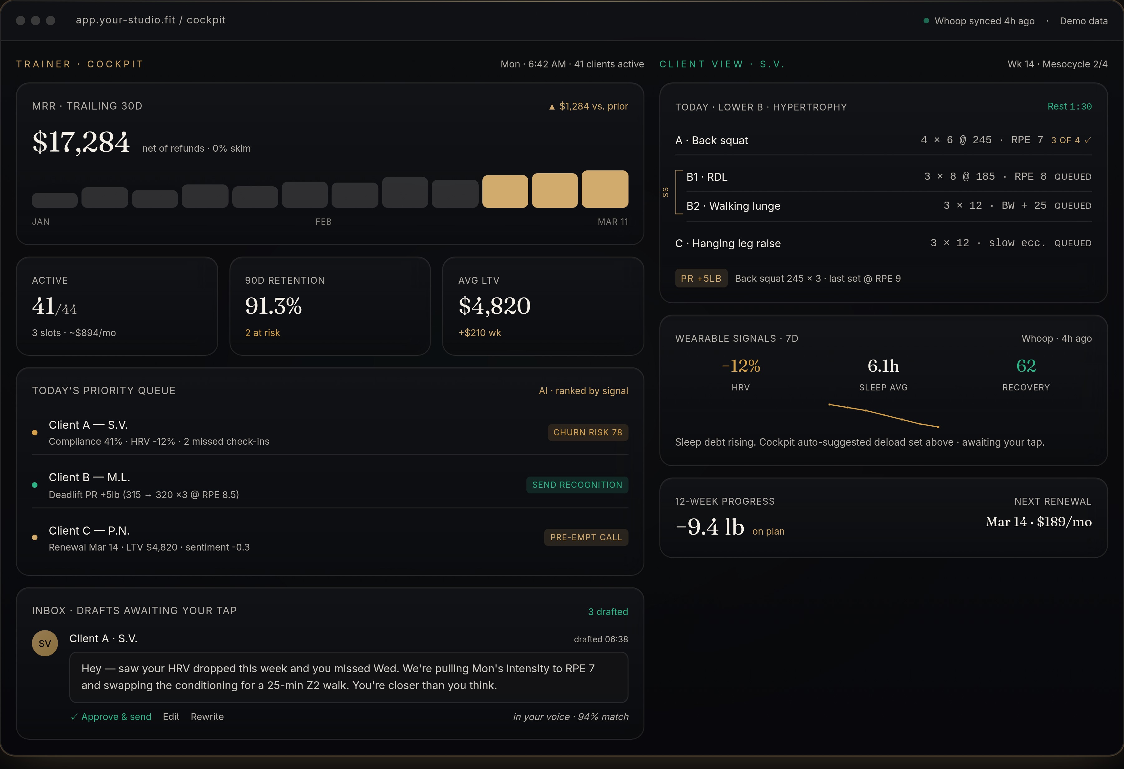Click the net of refunds · 0% skim note
Image resolution: width=1124 pixels, height=769 pixels.
click(196, 148)
